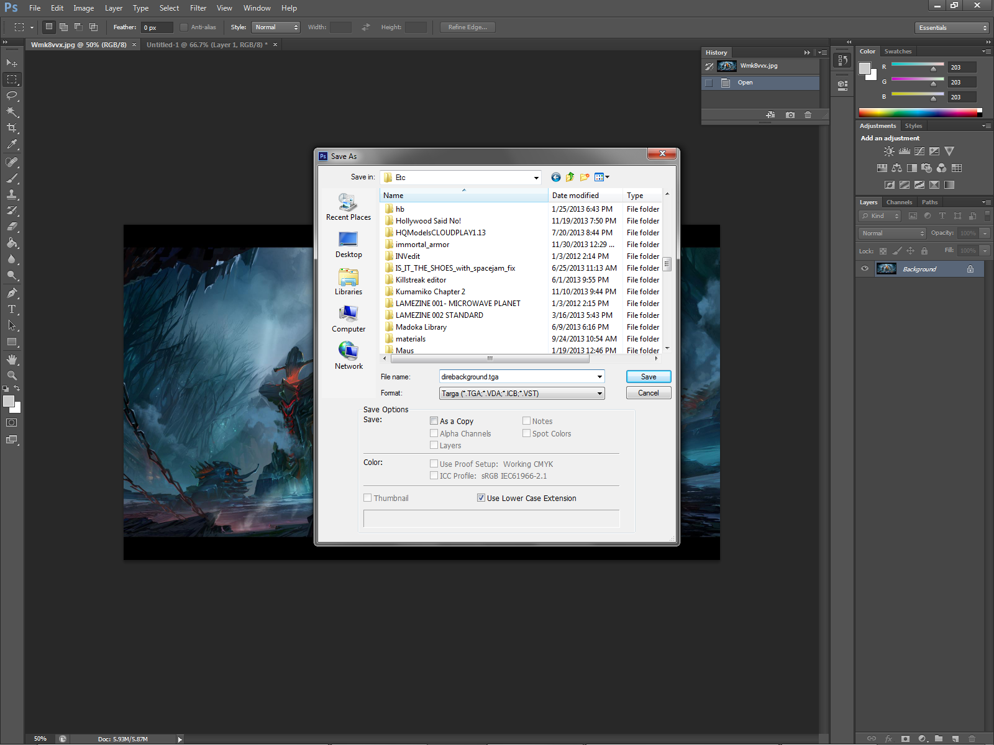The image size is (994, 745).
Task: Switch to the Swatches tab
Action: [x=898, y=52]
